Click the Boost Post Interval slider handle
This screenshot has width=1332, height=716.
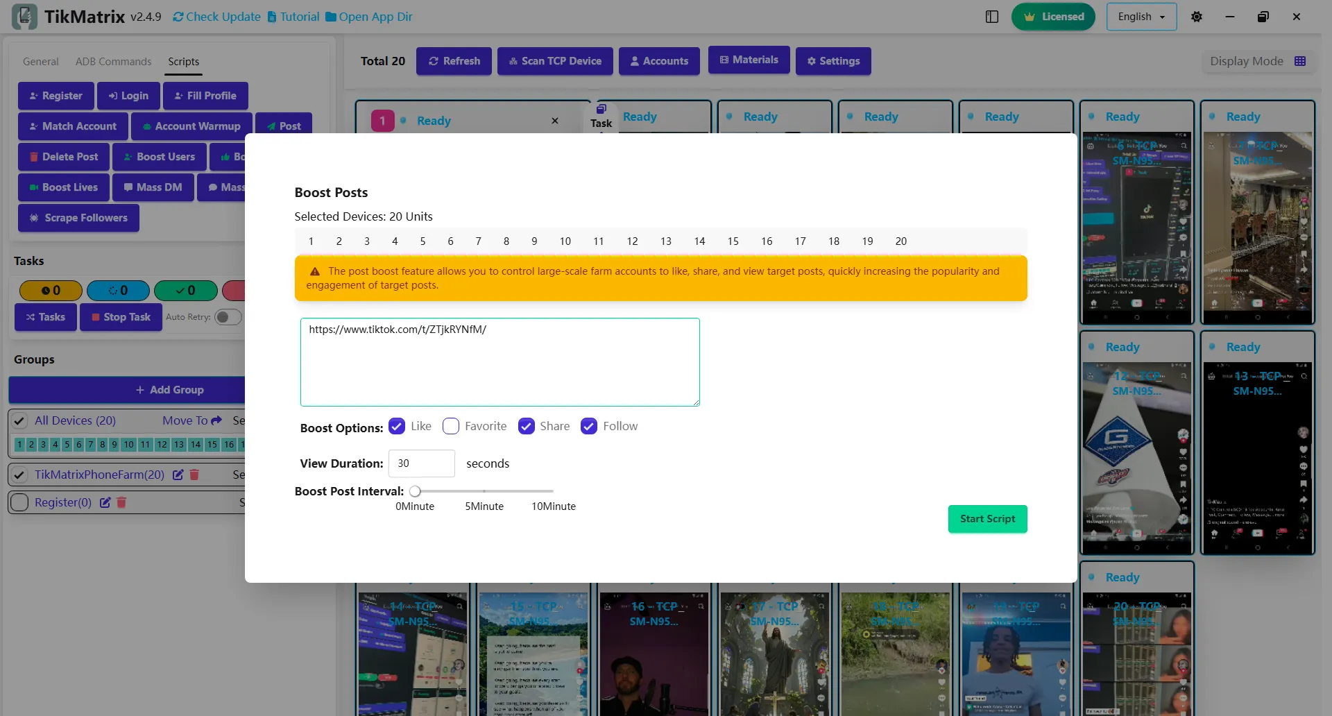click(416, 491)
